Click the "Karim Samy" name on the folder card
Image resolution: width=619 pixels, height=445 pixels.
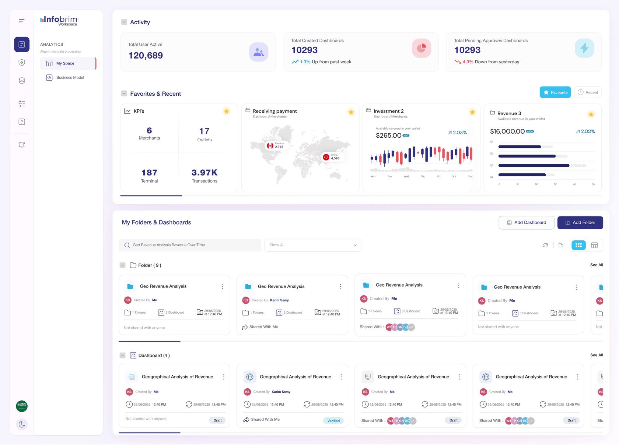pyautogui.click(x=279, y=300)
